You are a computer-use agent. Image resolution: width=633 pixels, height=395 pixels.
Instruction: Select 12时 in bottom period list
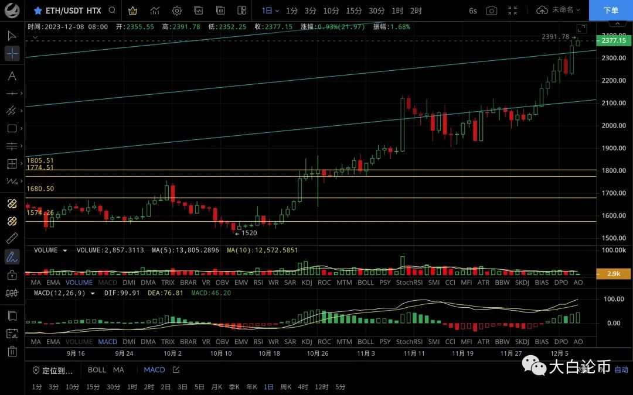tap(322, 387)
